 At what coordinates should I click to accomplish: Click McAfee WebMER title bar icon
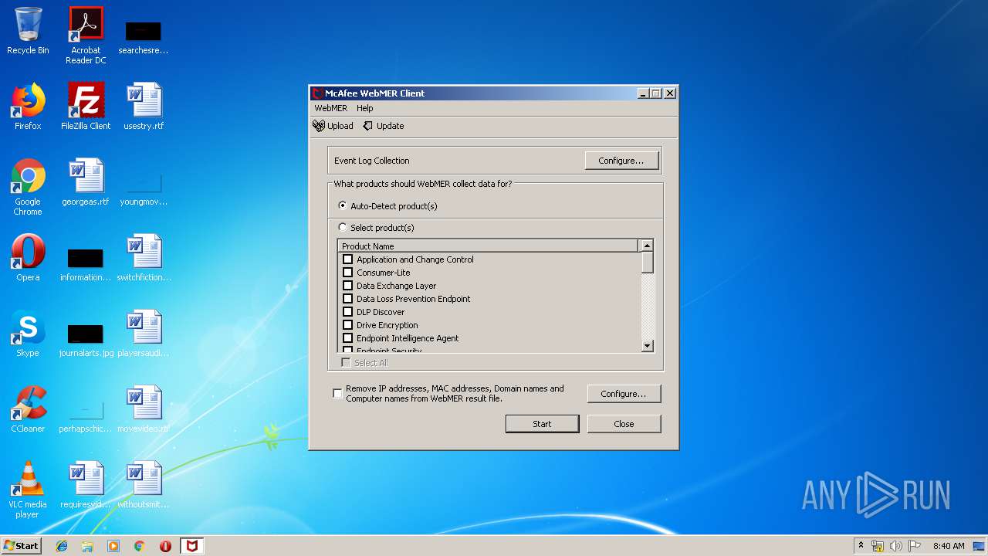[316, 93]
